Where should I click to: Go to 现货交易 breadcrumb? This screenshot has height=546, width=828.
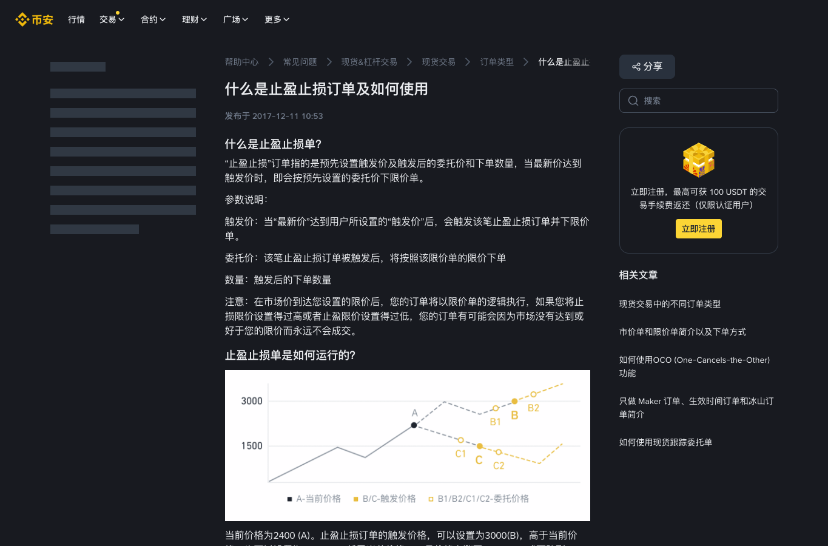coord(439,62)
